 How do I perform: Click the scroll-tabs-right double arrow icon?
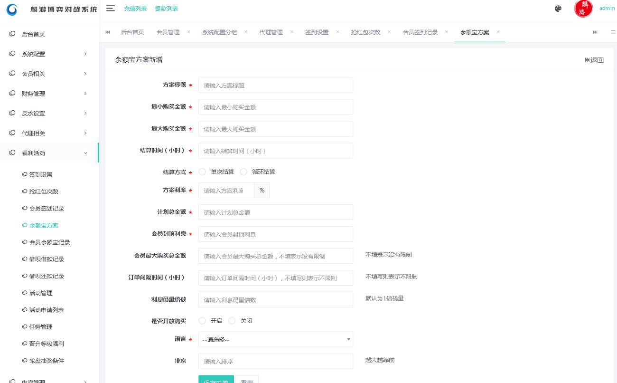pyautogui.click(x=595, y=32)
